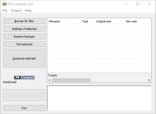Sort by the New size column header
This screenshot has height=114, width=156.
126,21
